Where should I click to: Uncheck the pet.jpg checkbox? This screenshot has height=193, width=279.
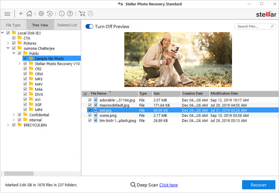(x=90, y=110)
